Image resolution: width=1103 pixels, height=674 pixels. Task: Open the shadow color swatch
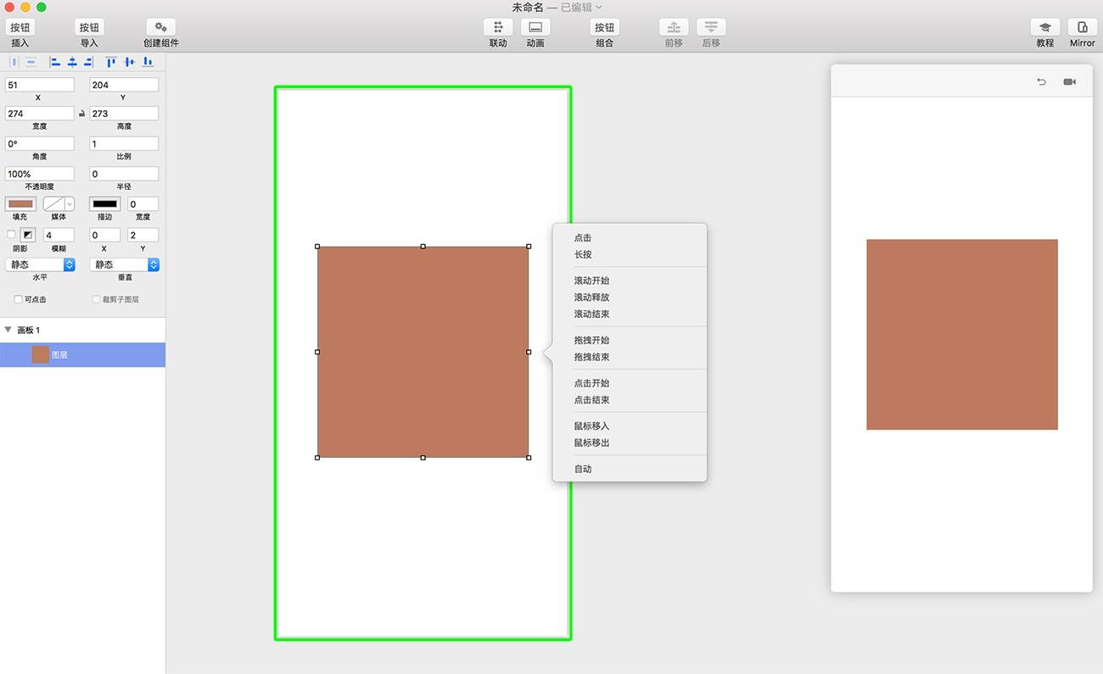point(27,234)
